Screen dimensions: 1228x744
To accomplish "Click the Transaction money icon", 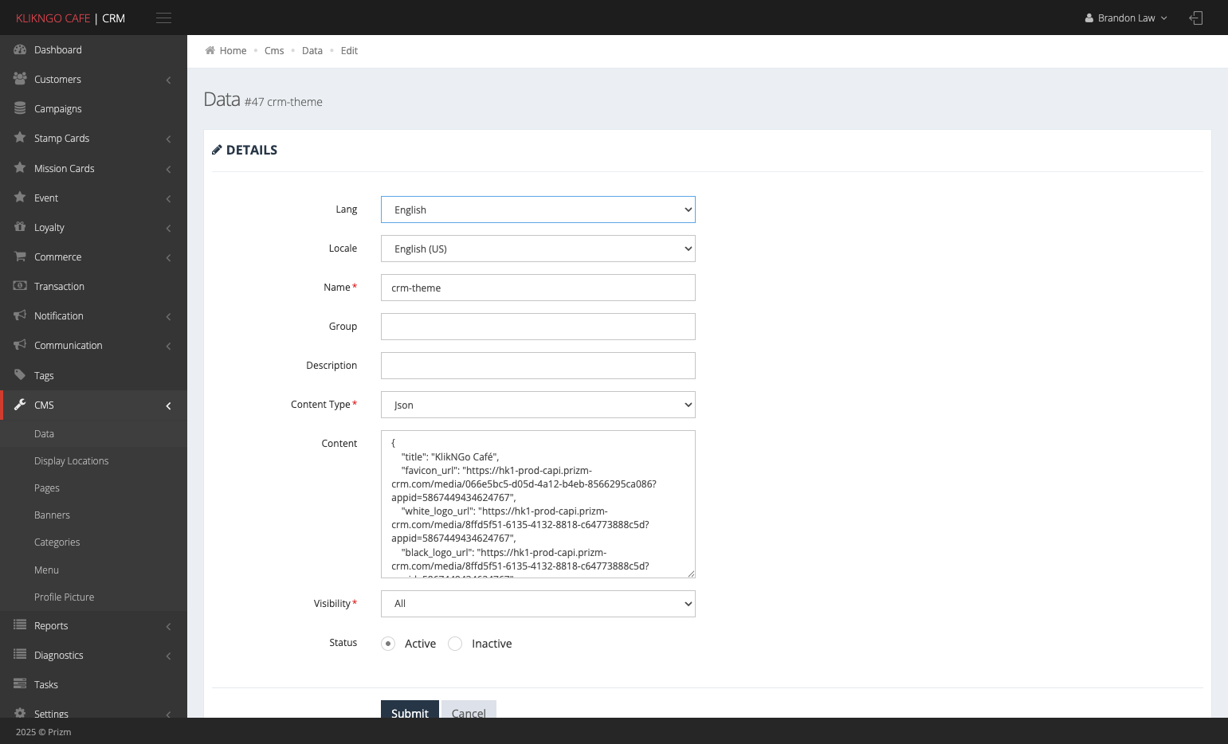I will [20, 286].
